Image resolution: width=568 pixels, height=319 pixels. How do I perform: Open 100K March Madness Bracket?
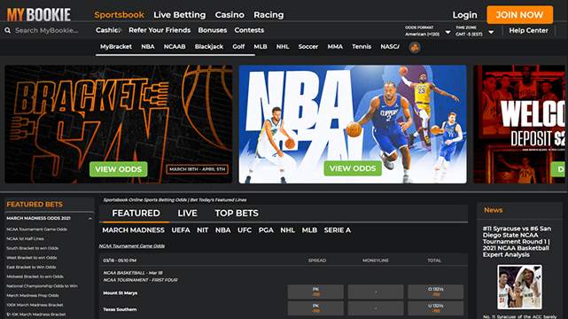[x=35, y=305]
